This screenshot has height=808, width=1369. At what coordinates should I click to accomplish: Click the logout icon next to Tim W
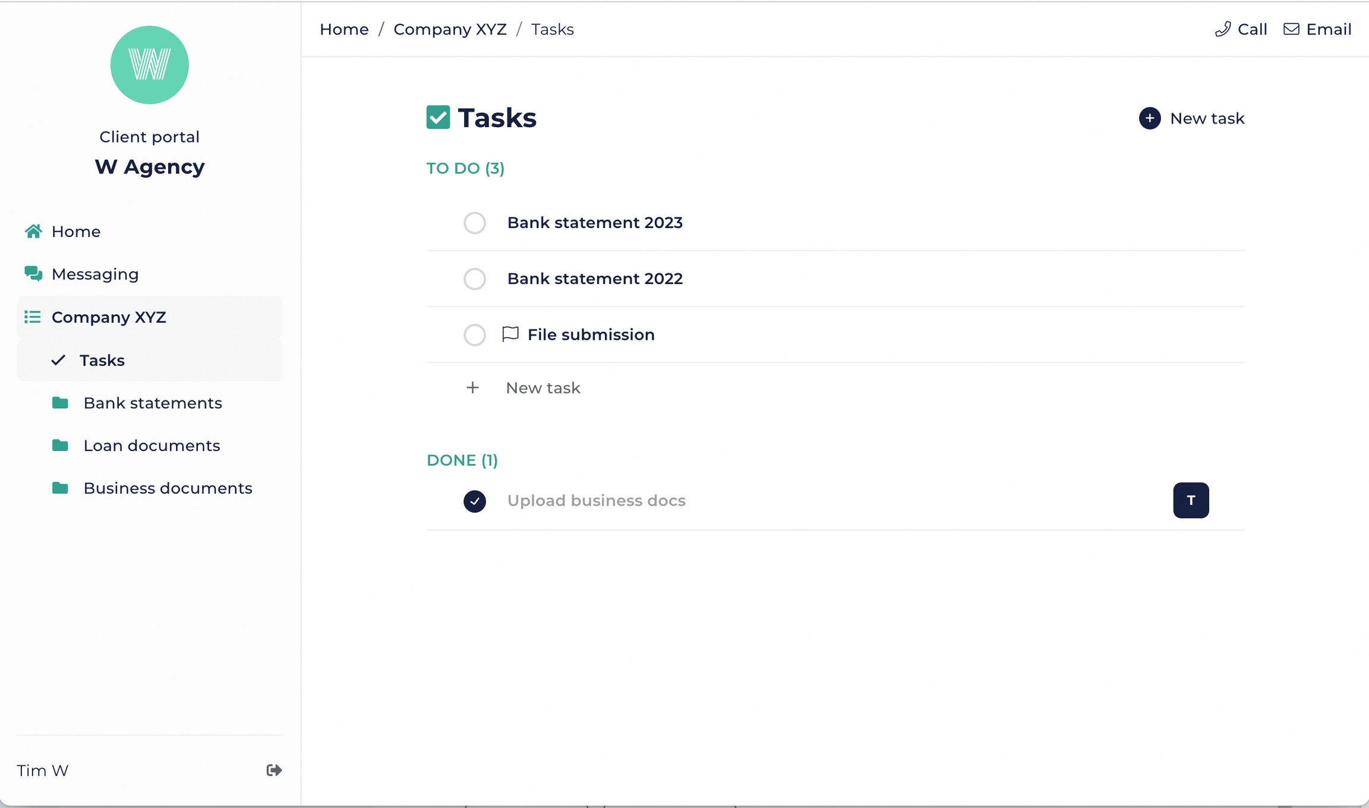(274, 770)
